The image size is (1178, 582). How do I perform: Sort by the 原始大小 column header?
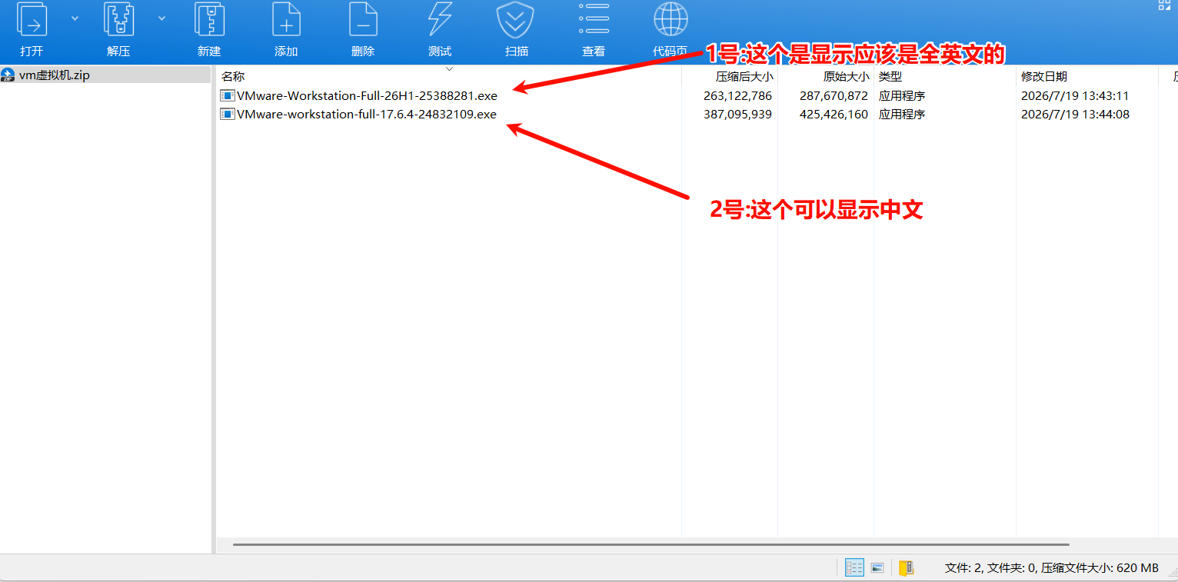point(846,77)
